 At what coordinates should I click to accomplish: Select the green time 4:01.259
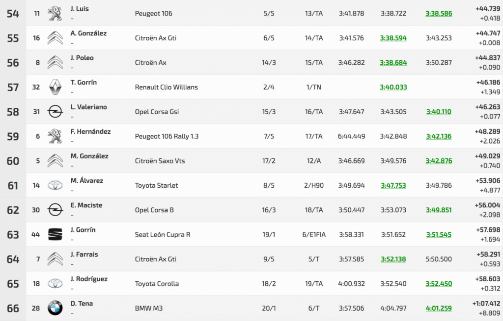click(x=439, y=308)
